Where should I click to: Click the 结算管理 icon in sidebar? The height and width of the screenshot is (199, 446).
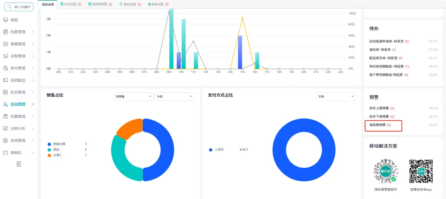click(x=5, y=116)
